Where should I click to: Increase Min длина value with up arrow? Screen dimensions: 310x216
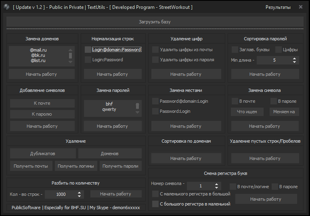[294, 58]
